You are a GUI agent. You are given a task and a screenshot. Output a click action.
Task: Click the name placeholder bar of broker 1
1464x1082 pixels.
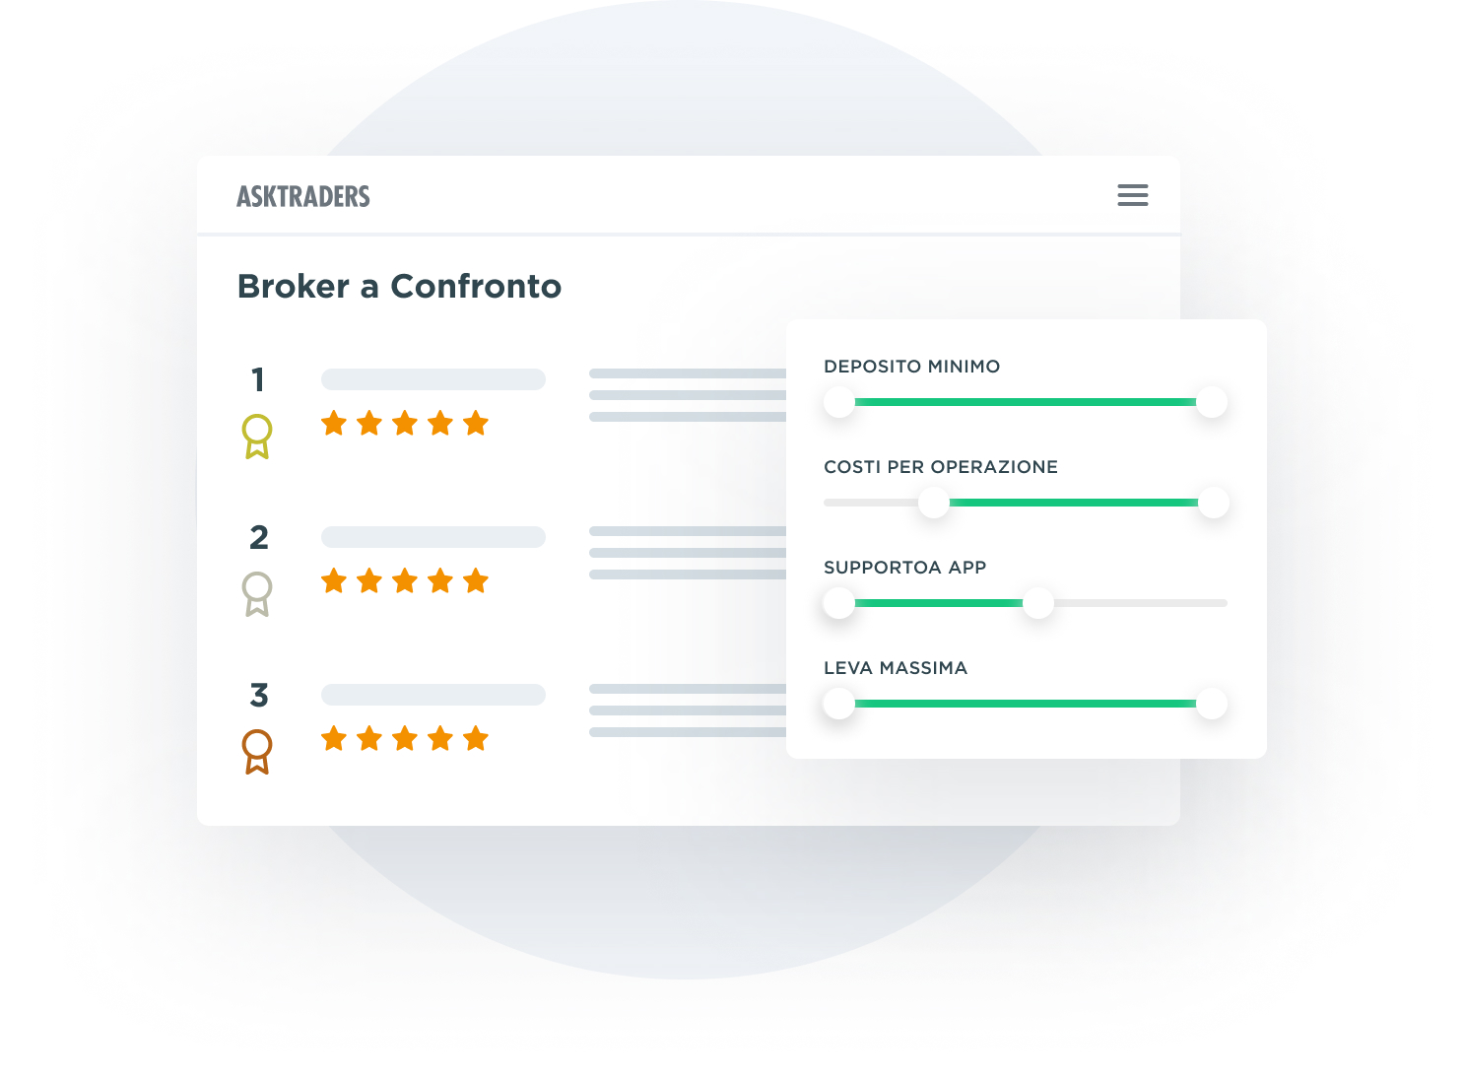coord(433,379)
